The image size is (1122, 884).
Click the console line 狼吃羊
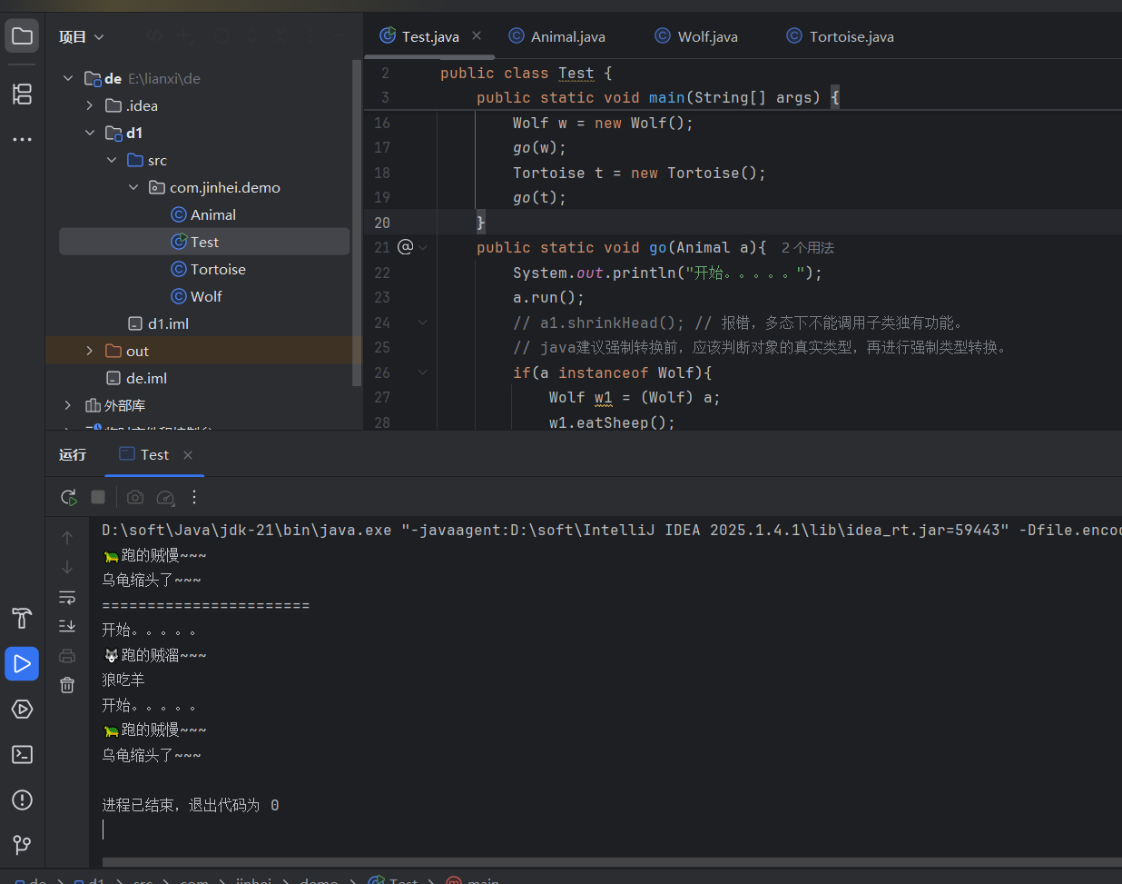coord(123,680)
